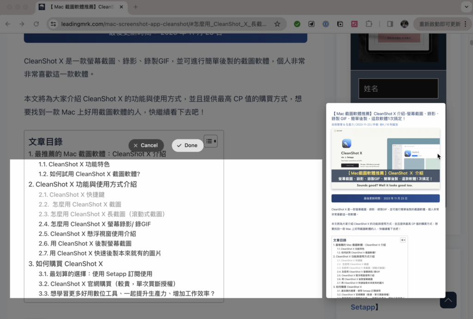
Task: Close the CleanShot article tab
Action: click(x=121, y=6)
